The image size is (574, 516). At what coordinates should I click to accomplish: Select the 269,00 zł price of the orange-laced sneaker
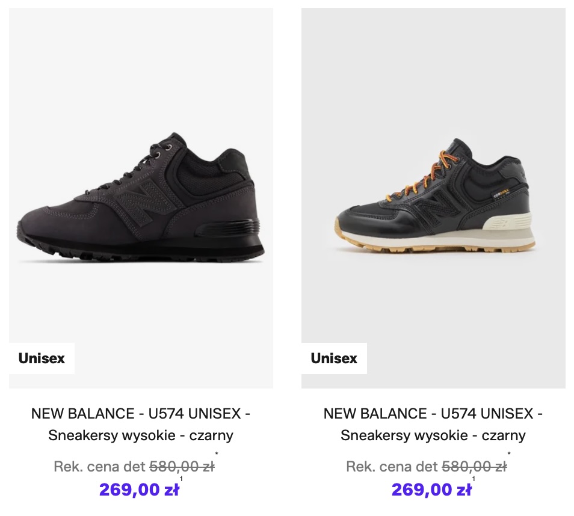tap(431, 490)
